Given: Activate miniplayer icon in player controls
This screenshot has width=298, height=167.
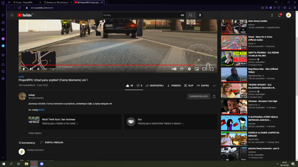Looking at the screenshot, I should 197,69.
